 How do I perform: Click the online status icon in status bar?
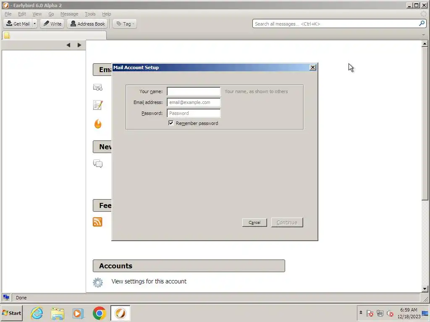(6, 297)
